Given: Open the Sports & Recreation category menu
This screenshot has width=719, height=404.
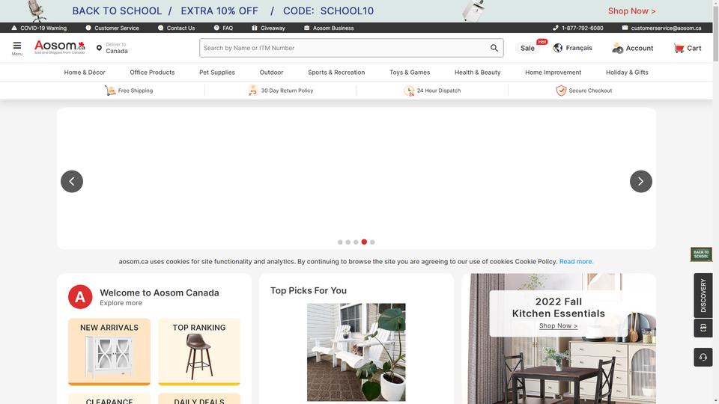Looking at the screenshot, I should click(x=336, y=73).
